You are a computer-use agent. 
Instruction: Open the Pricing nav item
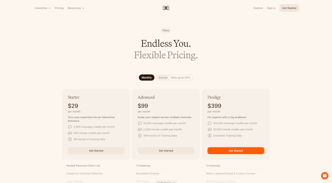[59, 8]
